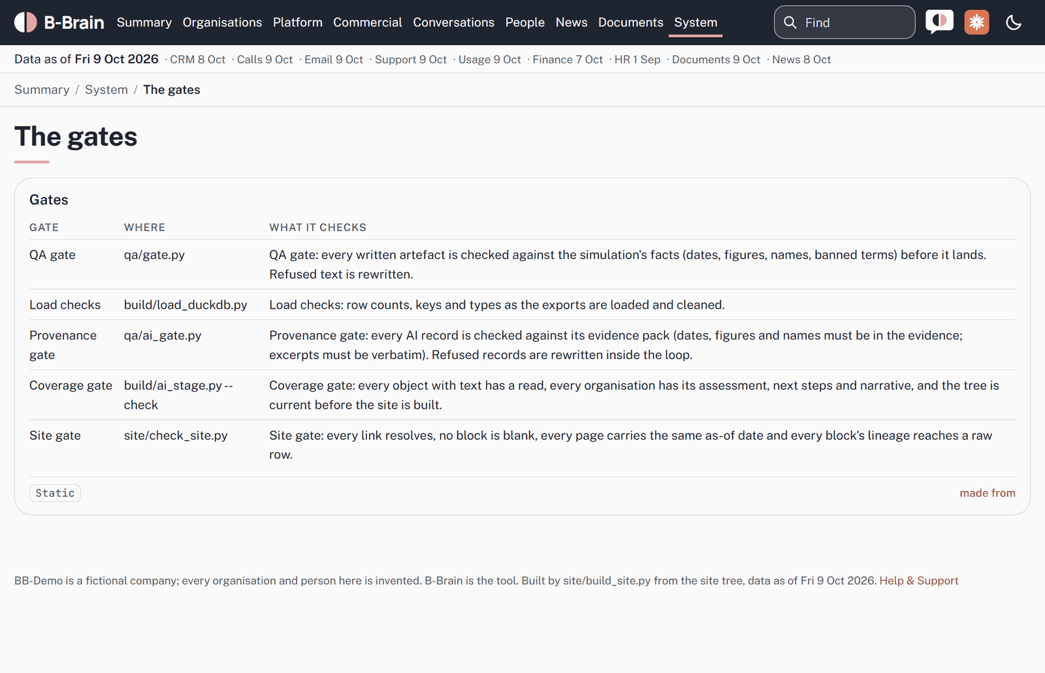Viewport: 1045px width, 673px height.
Task: Open the News nav item
Action: click(x=571, y=22)
